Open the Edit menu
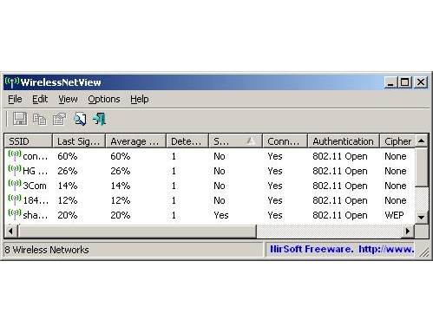This screenshot has height=333, width=433. 40,99
